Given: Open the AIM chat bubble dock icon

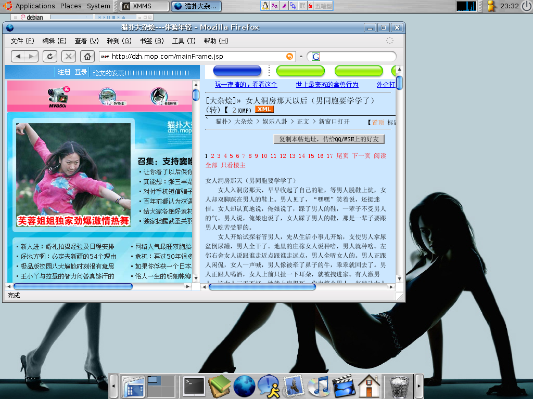Looking at the screenshot, I should pyautogui.click(x=269, y=386).
